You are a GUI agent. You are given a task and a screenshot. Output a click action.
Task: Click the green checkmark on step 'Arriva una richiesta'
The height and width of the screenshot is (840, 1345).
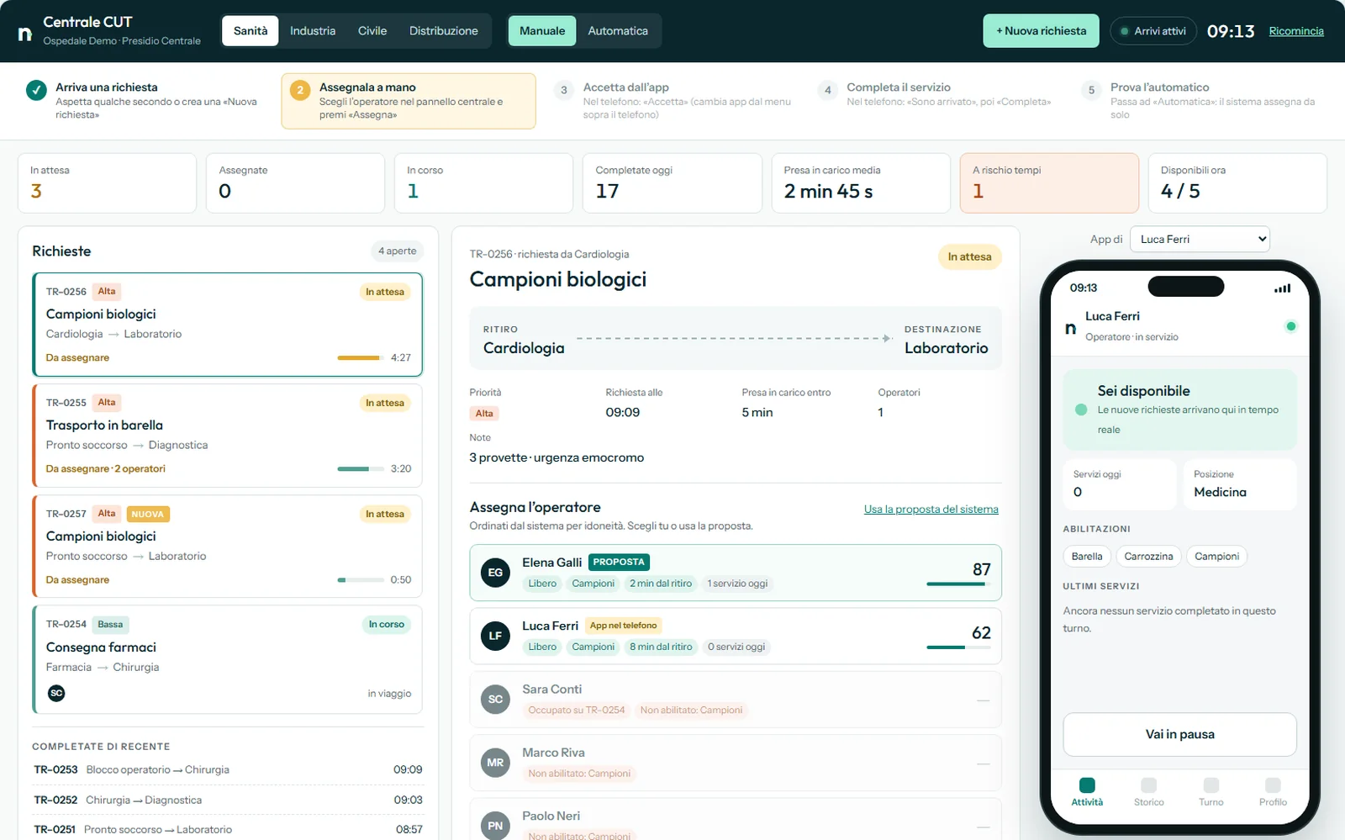pos(36,90)
